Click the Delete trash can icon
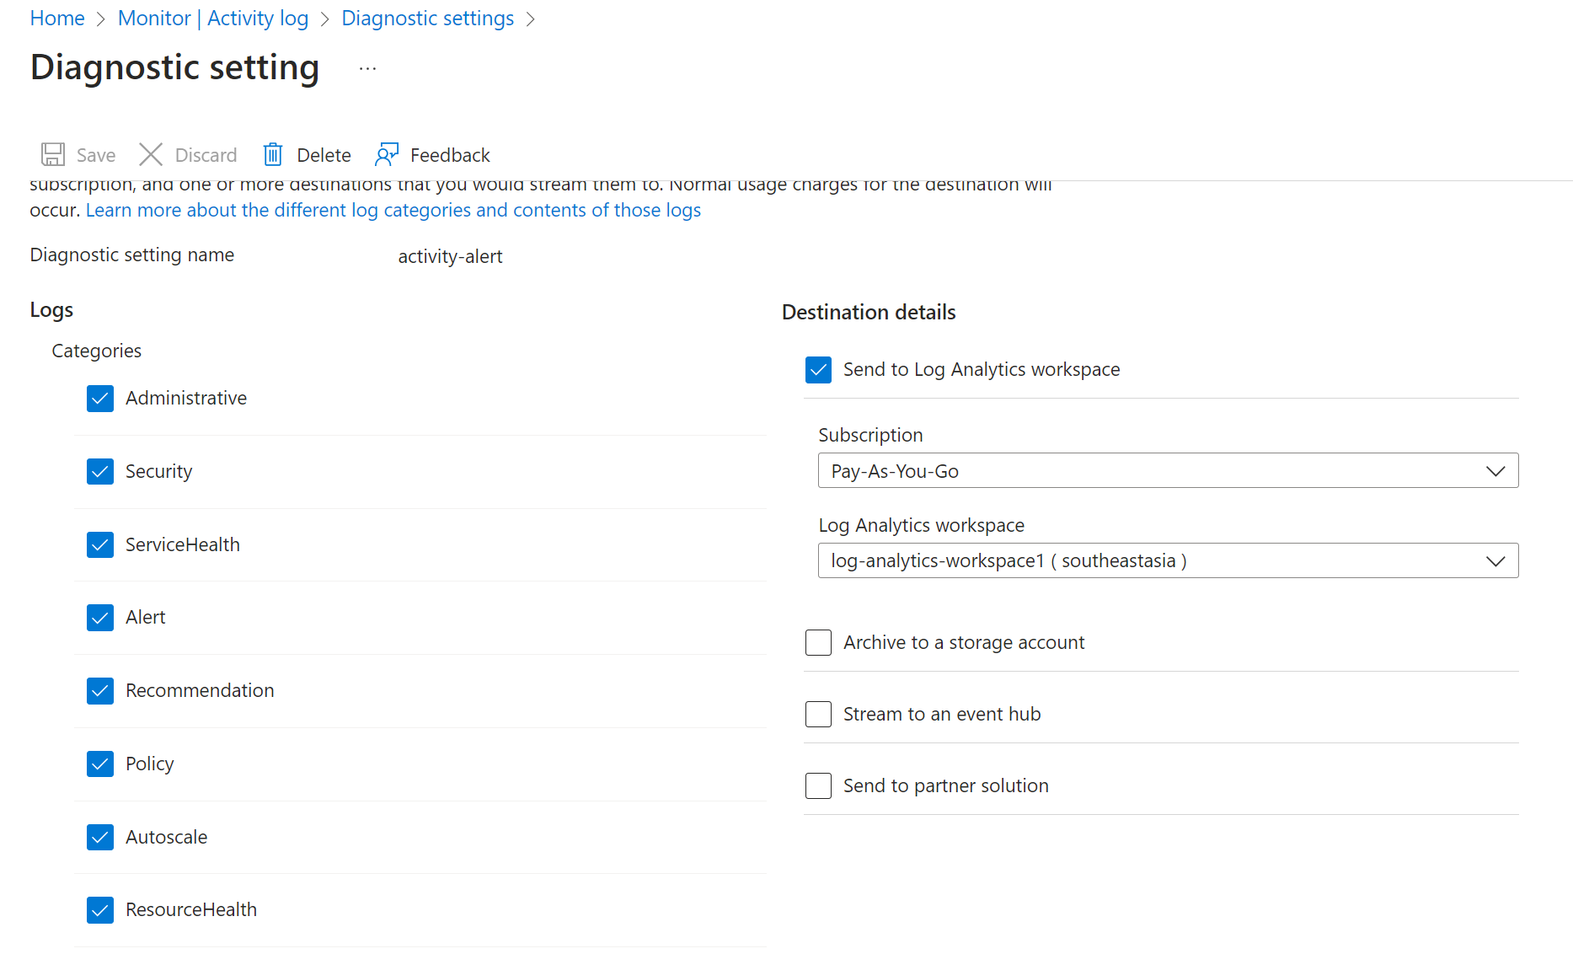Viewport: 1573px width, 954px height. point(272,154)
